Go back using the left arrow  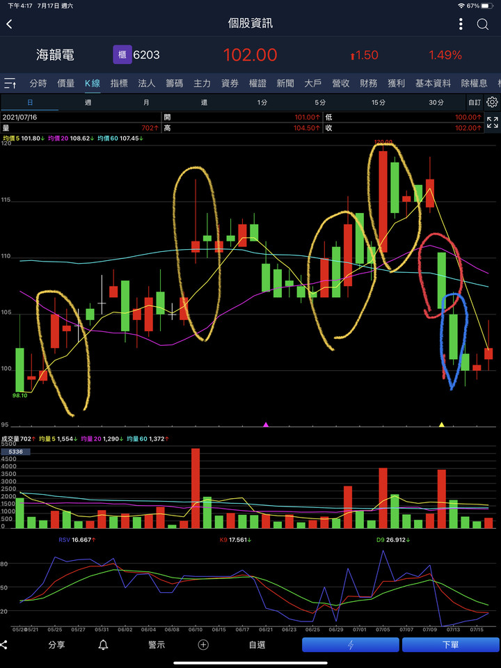(9, 24)
